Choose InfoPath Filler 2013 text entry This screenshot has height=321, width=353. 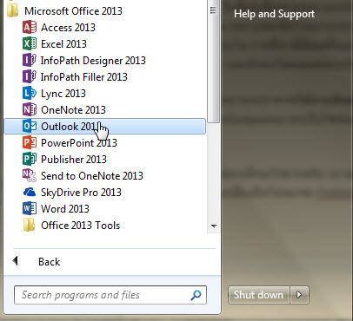point(84,77)
